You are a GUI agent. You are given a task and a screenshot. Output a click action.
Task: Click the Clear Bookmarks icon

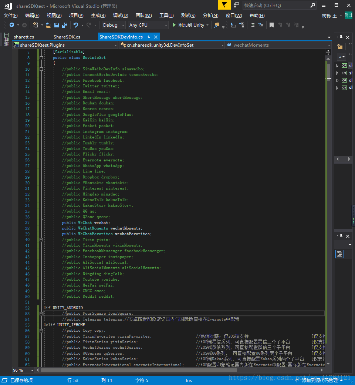click(x=296, y=25)
